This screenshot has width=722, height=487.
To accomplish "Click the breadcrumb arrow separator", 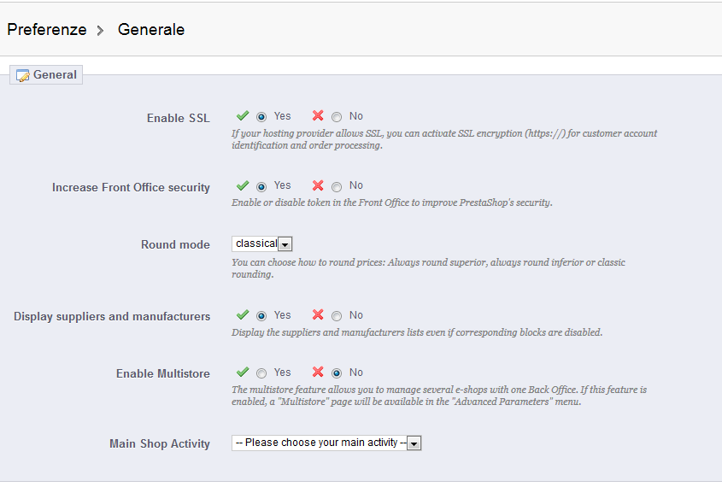I will (100, 31).
